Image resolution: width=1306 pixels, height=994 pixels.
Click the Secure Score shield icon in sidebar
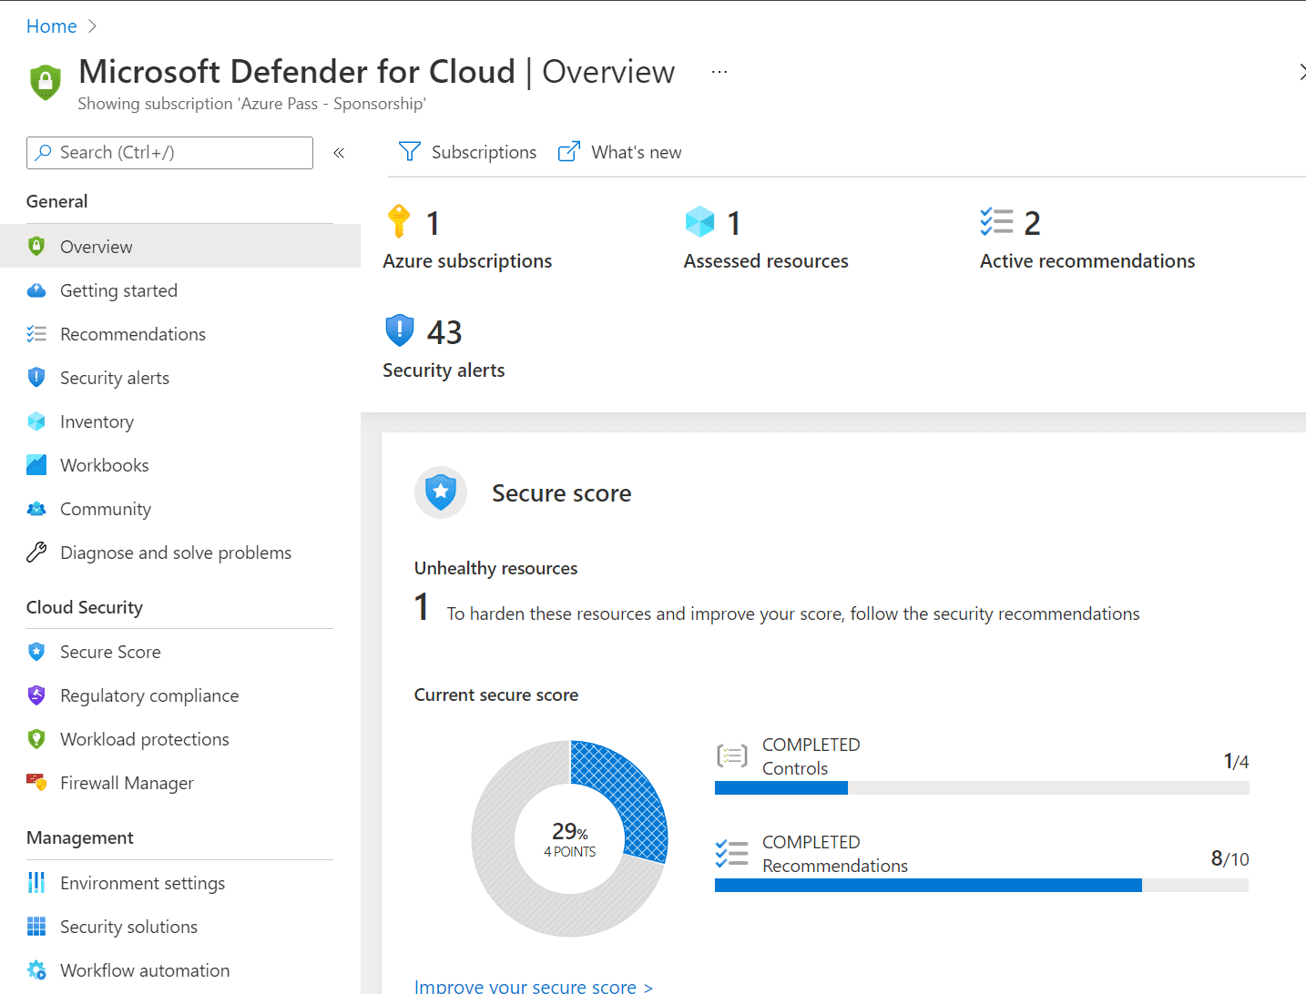click(36, 652)
